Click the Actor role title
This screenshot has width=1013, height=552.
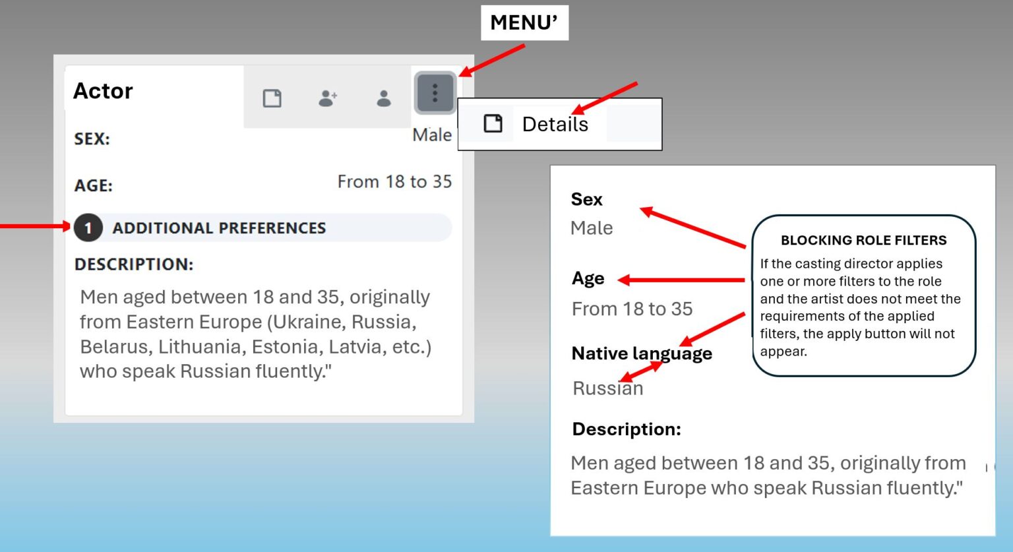pyautogui.click(x=103, y=90)
